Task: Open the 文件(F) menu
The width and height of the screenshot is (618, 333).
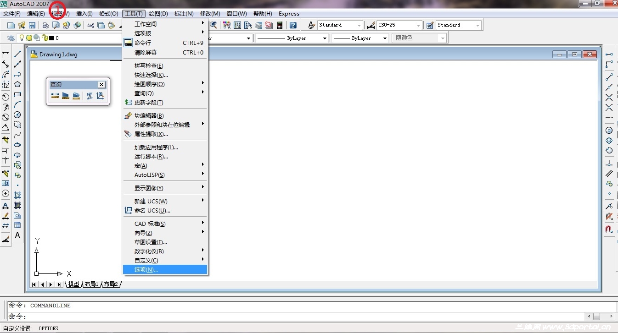Action: (x=12, y=14)
